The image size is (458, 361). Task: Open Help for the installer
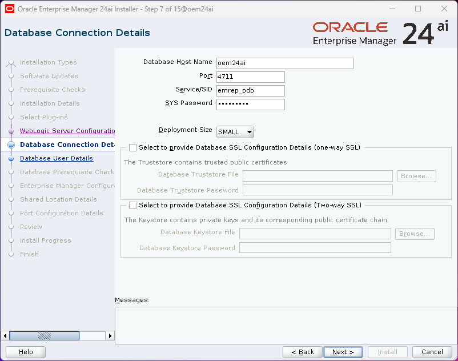(26, 352)
